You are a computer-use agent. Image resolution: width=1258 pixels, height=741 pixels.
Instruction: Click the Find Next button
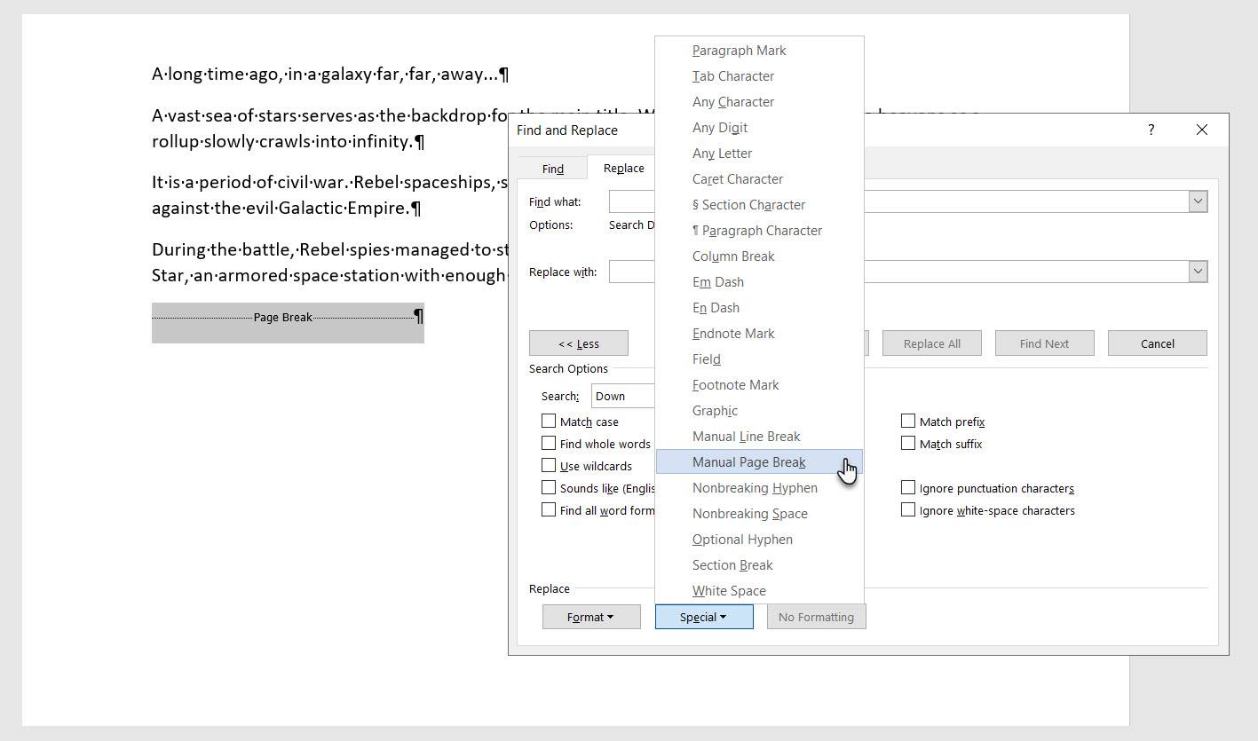pos(1044,343)
